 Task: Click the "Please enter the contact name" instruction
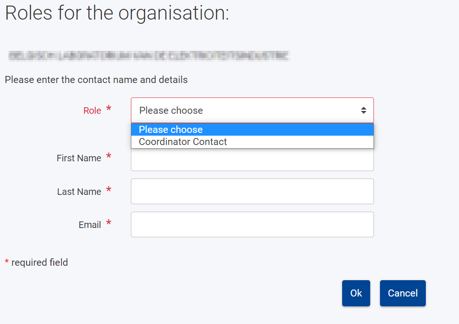[x=96, y=80]
